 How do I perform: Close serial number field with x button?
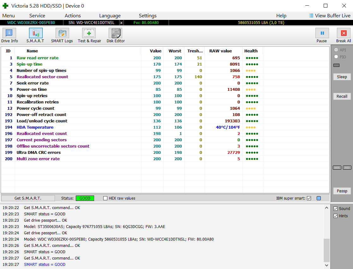(121, 23)
